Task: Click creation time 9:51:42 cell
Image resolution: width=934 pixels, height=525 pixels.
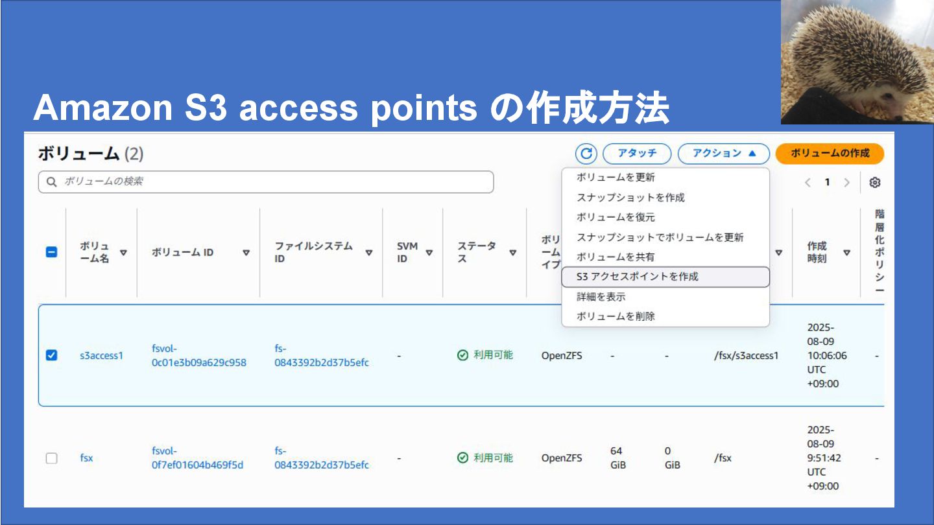Action: [x=824, y=458]
